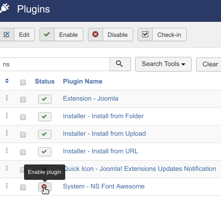Click the plug icon beside Plugins title
This screenshot has width=221, height=197.
point(4,9)
